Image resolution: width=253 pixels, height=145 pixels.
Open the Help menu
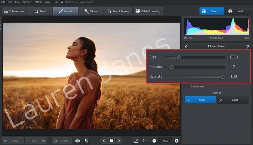pyautogui.click(x=55, y=2)
